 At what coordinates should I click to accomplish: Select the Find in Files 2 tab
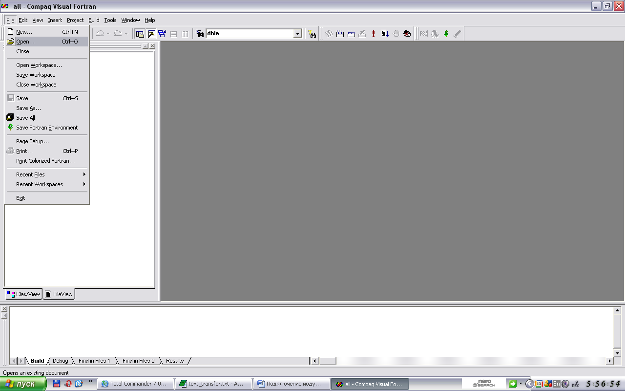pyautogui.click(x=138, y=361)
